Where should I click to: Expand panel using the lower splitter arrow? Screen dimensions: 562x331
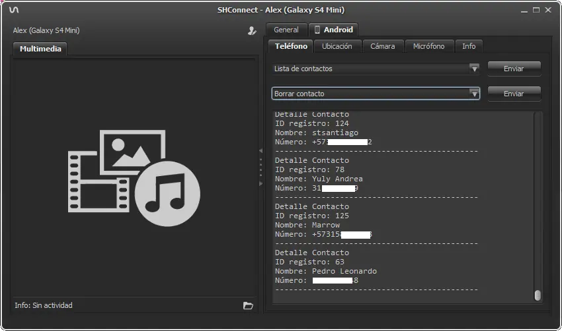coord(261,184)
